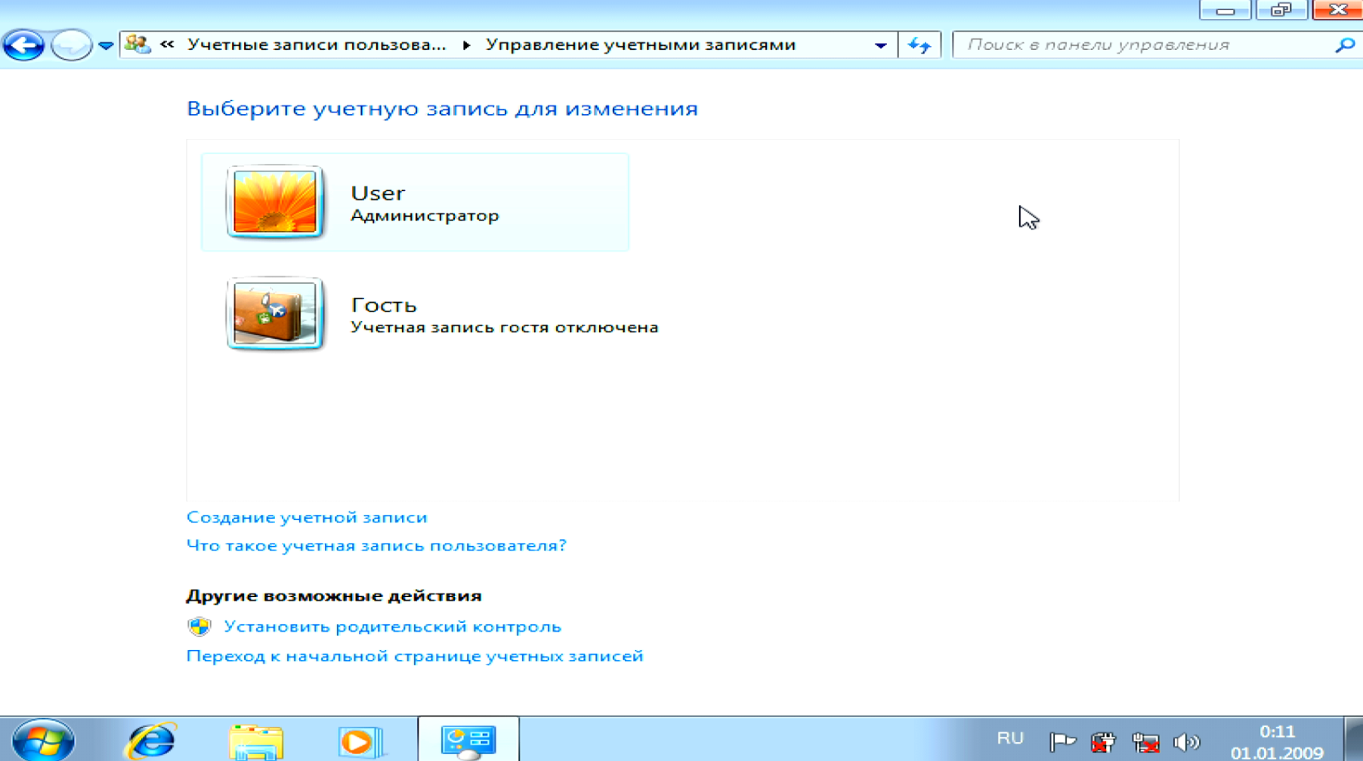Click the User Accounts breadcrumb icon
The height and width of the screenshot is (761, 1363).
click(x=138, y=45)
